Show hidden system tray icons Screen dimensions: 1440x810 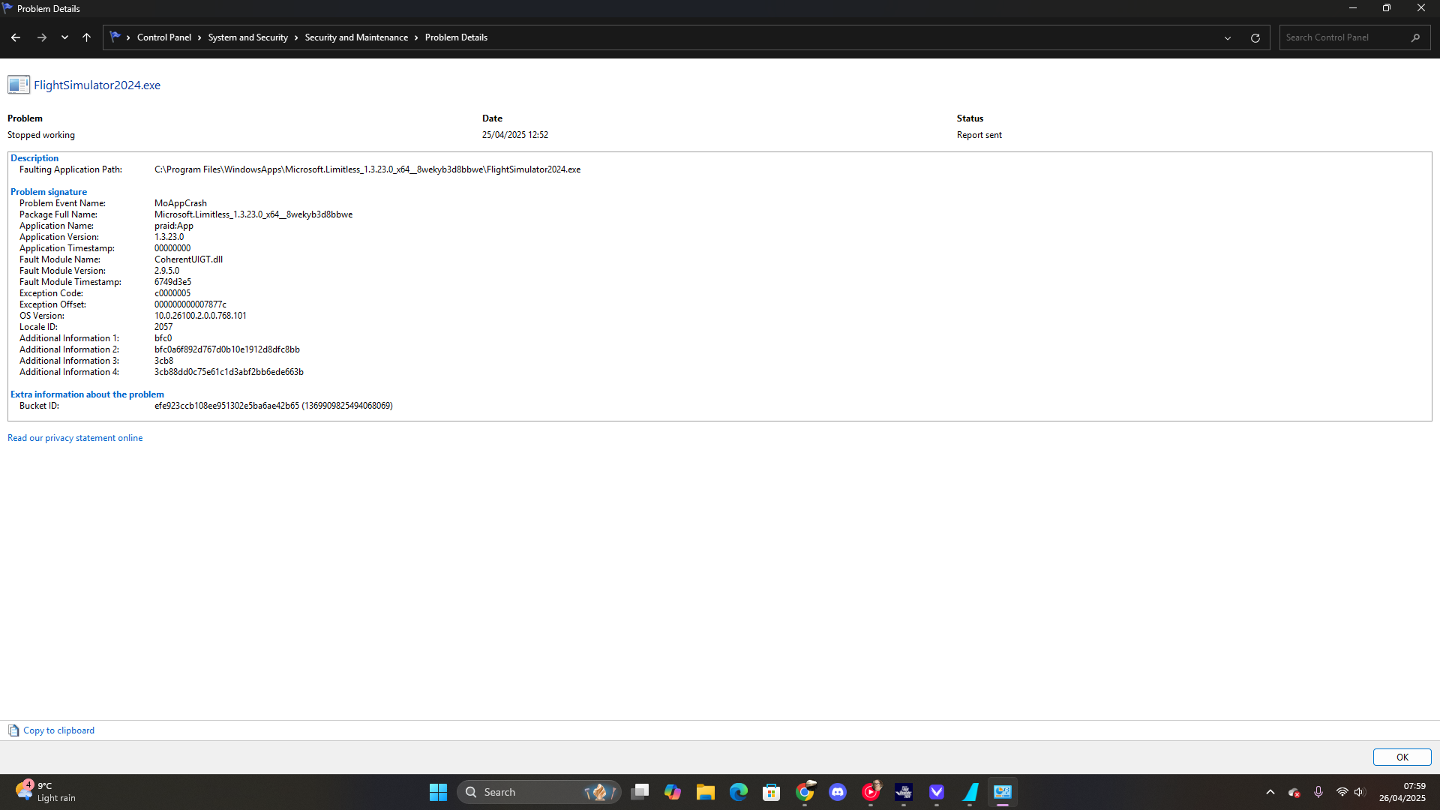[1270, 792]
